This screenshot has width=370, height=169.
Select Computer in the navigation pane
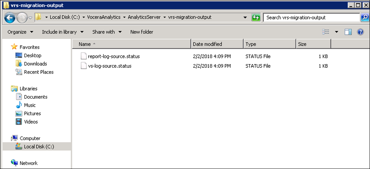tap(30, 138)
